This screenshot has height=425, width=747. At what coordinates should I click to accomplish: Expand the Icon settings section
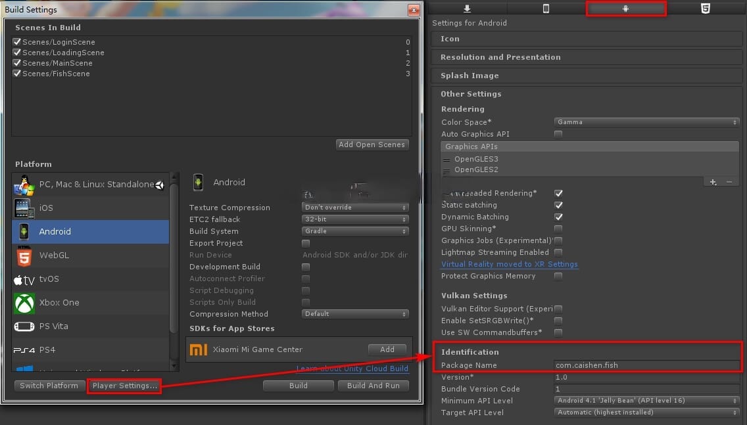point(587,39)
